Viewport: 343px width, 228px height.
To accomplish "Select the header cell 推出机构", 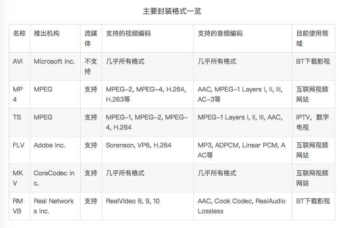I will pyautogui.click(x=55, y=38).
